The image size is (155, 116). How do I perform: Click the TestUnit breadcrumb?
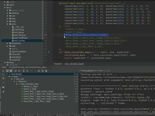pos(58,64)
